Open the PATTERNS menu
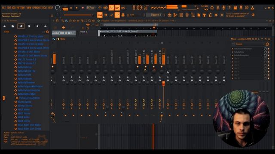The image size is (275, 154). click(21, 8)
